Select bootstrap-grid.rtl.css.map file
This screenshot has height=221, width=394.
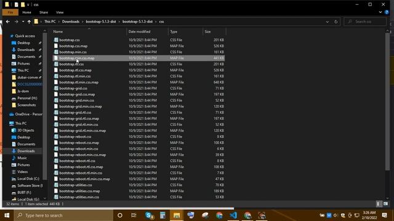[79, 118]
